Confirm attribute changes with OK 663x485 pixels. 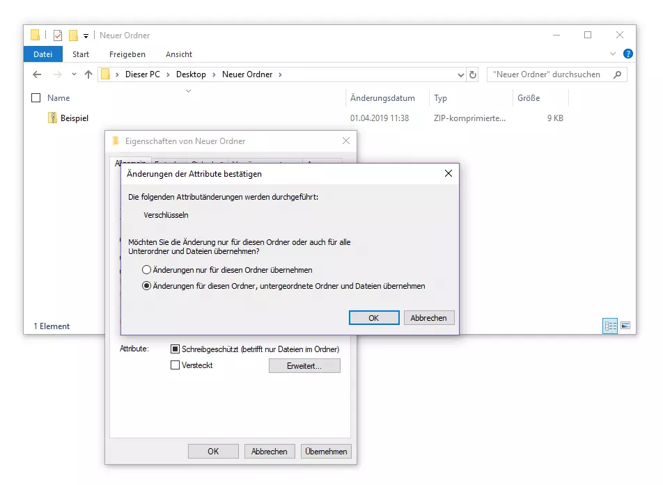coord(374,318)
